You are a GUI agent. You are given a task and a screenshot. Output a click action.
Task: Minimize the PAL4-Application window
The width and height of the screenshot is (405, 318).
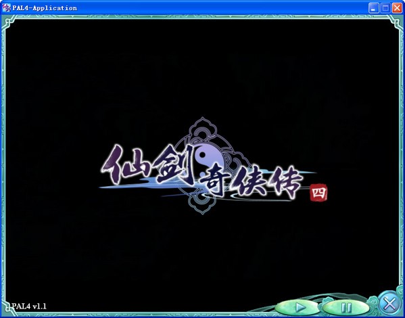(373, 8)
